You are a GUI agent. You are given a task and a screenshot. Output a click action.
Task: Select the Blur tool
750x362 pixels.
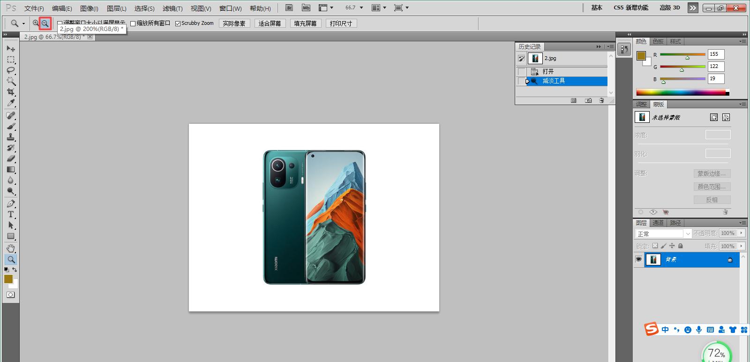coord(11,180)
